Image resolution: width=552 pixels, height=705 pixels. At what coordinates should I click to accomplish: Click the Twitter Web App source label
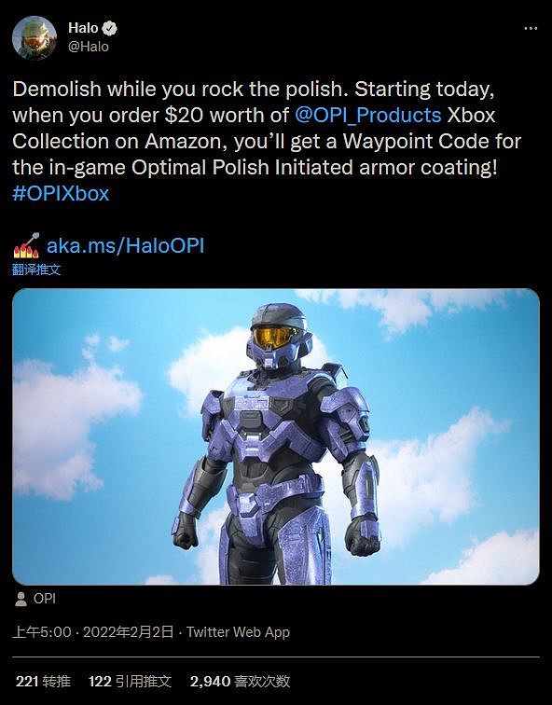click(x=239, y=632)
